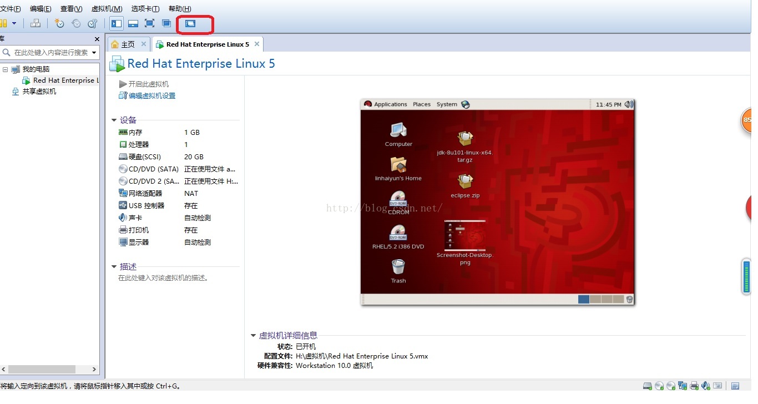758x404 pixels.
Task: Click the camera device status bar icon
Action: click(x=717, y=386)
